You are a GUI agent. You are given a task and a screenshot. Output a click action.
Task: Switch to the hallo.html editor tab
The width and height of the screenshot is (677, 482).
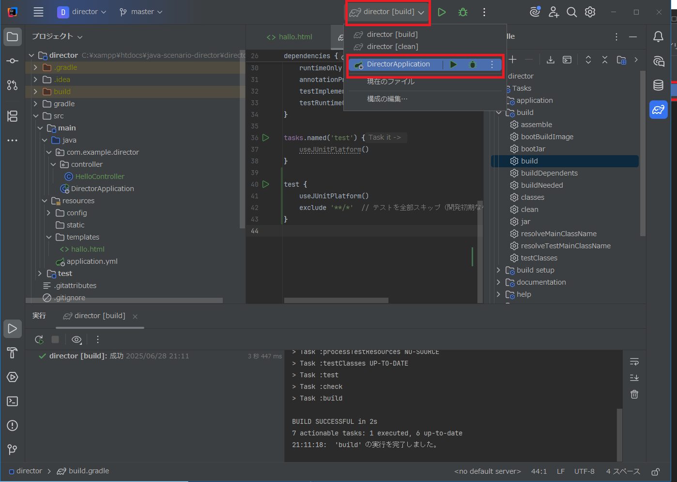[x=289, y=37]
